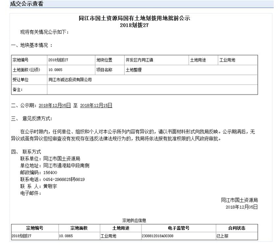Select the contact phone 0454-2966625转6619
Viewport: 278px width, 250px height.
tap(64, 179)
